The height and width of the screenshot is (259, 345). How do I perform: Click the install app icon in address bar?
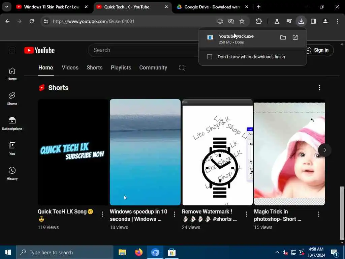coord(220,21)
